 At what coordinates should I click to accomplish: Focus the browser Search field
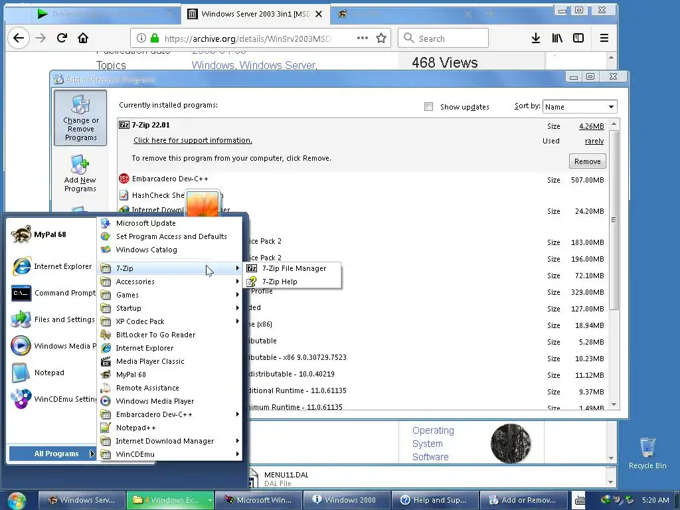(x=443, y=38)
